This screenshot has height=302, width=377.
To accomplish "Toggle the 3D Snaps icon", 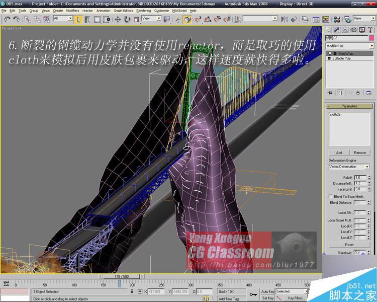I will coord(198,20).
